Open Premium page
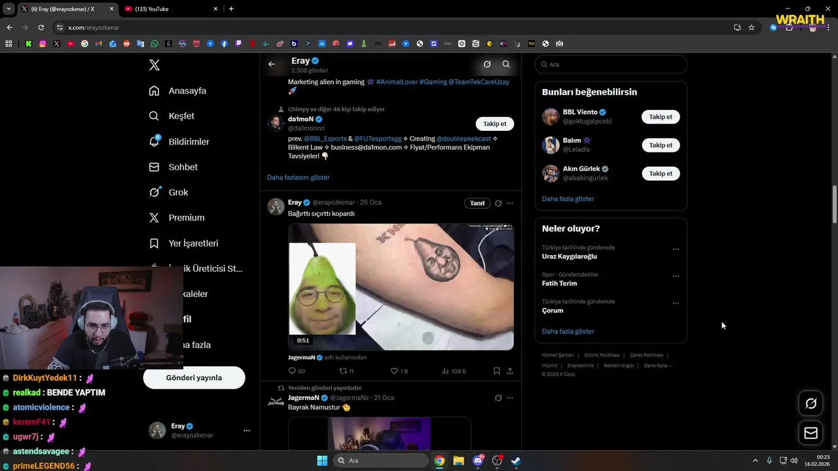 (x=176, y=218)
